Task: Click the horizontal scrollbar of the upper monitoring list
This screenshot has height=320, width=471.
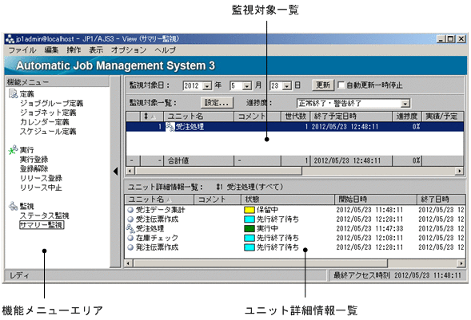Action: coord(294,171)
